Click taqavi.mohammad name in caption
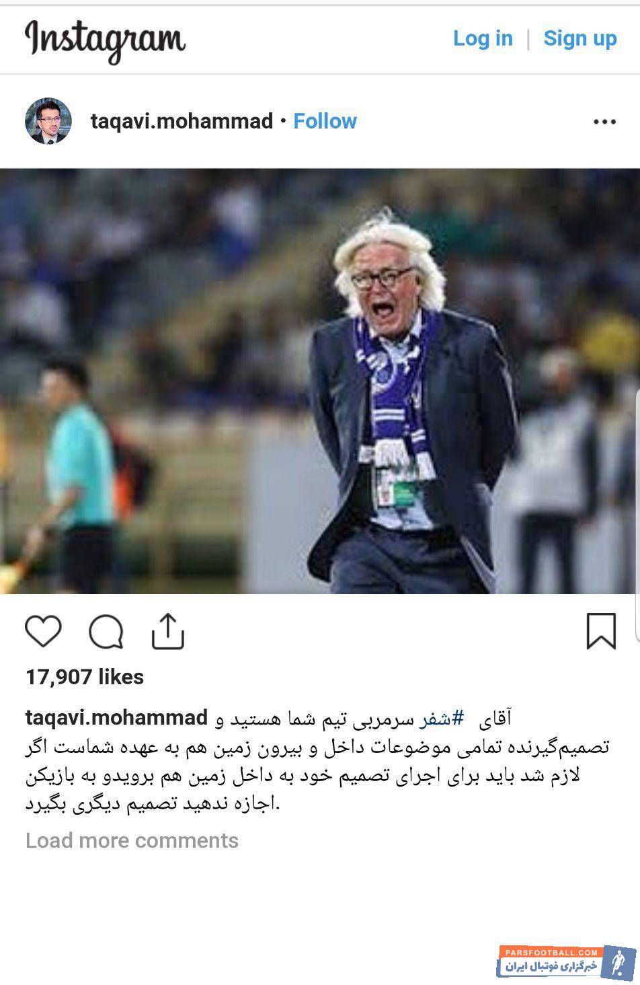Viewport: 640px width, 985px height. pyautogui.click(x=116, y=718)
